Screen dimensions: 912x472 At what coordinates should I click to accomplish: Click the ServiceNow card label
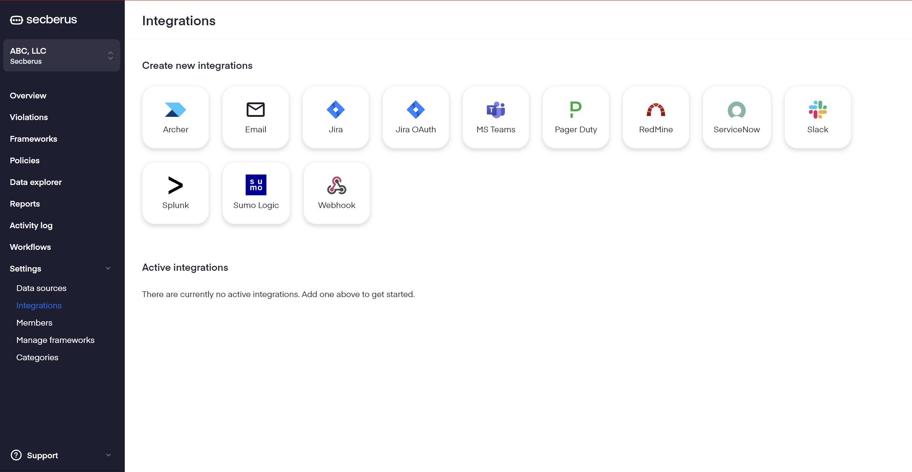737,129
